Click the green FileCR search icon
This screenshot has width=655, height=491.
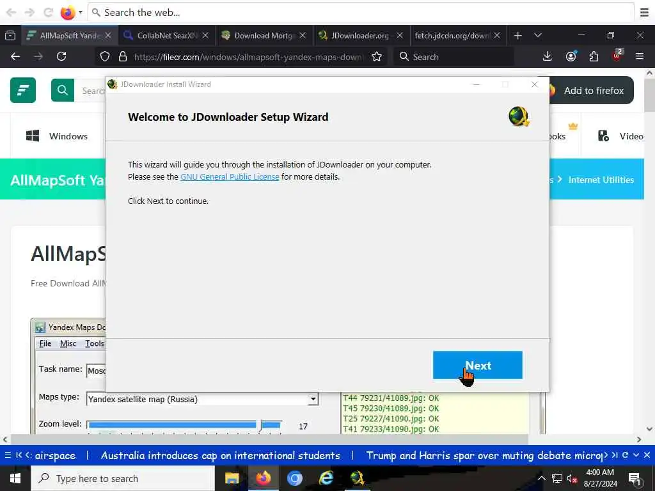63,90
